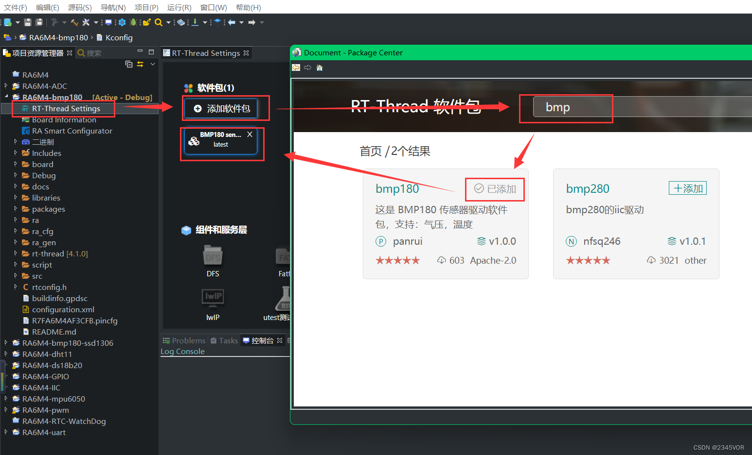Click the Log Console link
This screenshot has height=455, width=752.
183,352
